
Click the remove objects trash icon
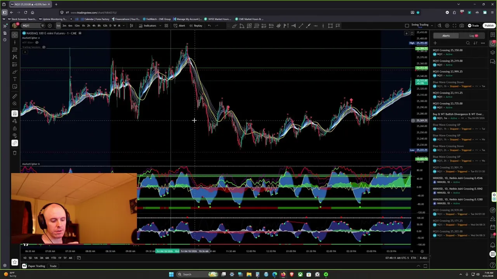click(x=15, y=153)
